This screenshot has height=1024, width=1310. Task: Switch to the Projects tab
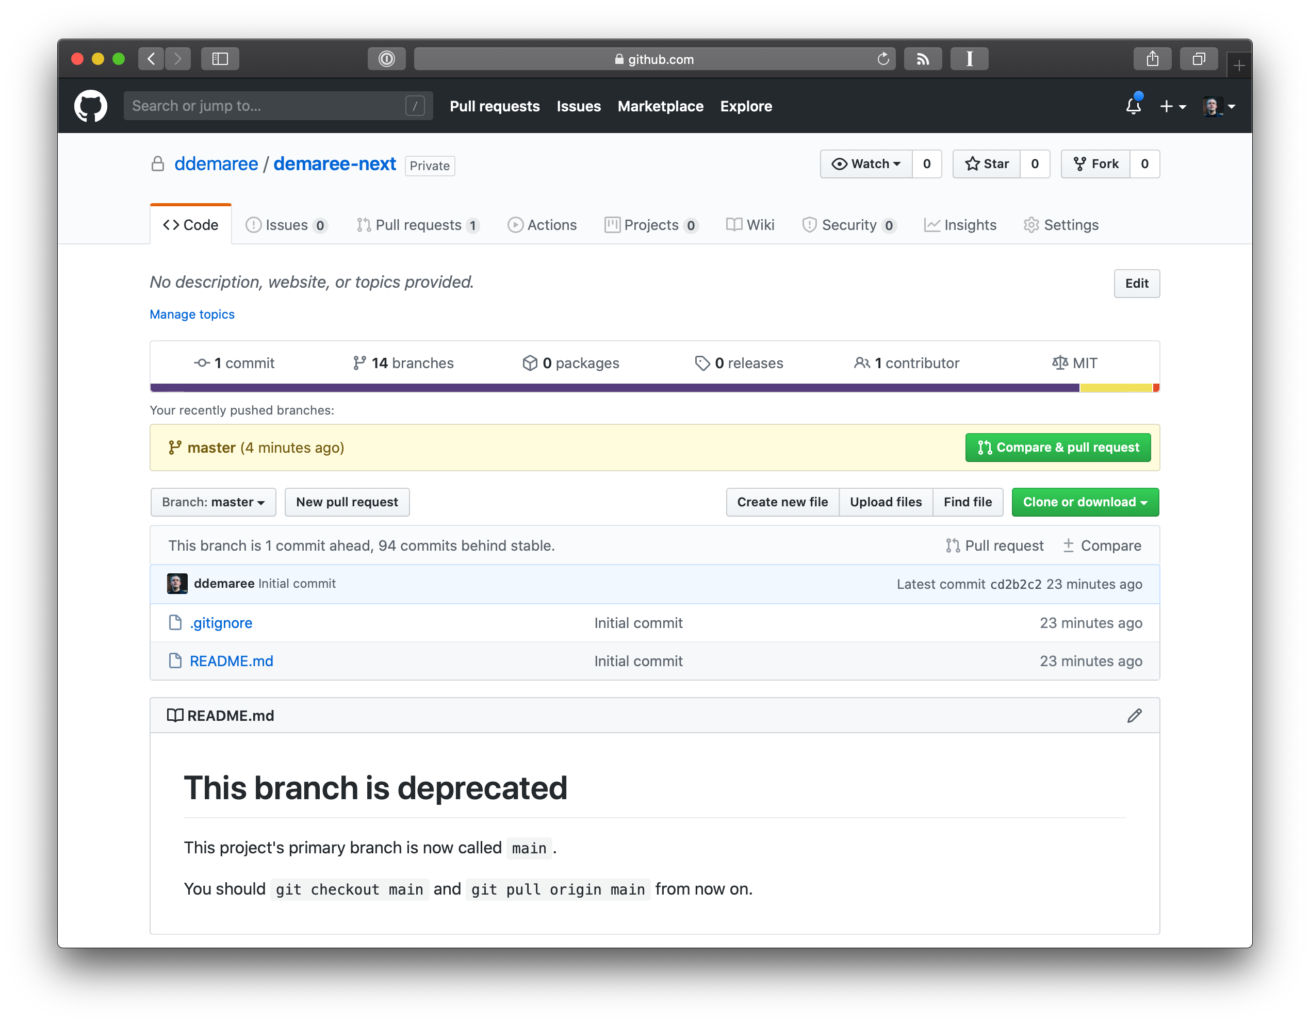click(x=651, y=225)
